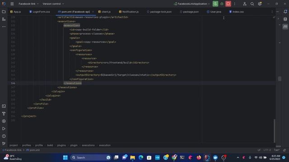This screenshot has height=162, width=289.
Task: Open Microsoft Edge from taskbar
Action: click(x=141, y=157)
